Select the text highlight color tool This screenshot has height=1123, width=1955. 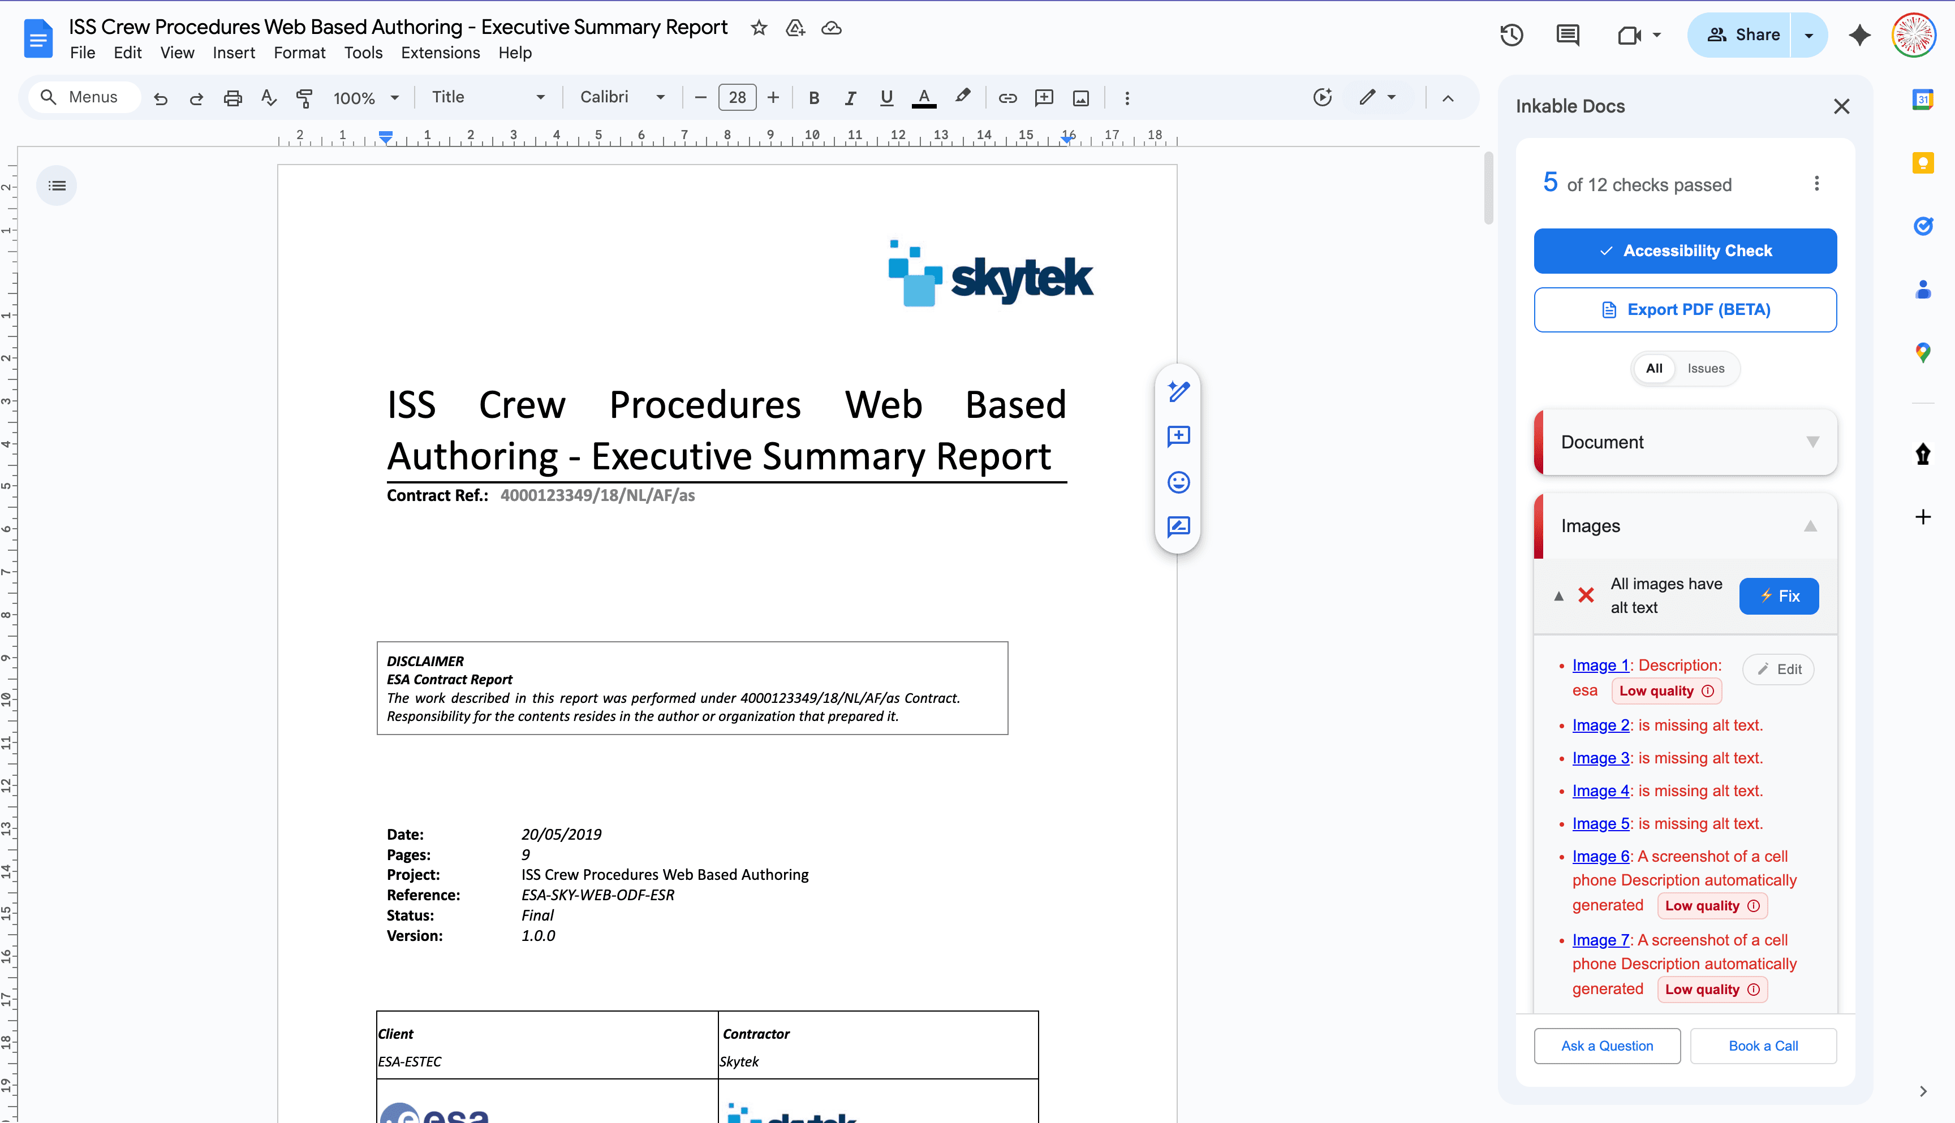coord(963,97)
